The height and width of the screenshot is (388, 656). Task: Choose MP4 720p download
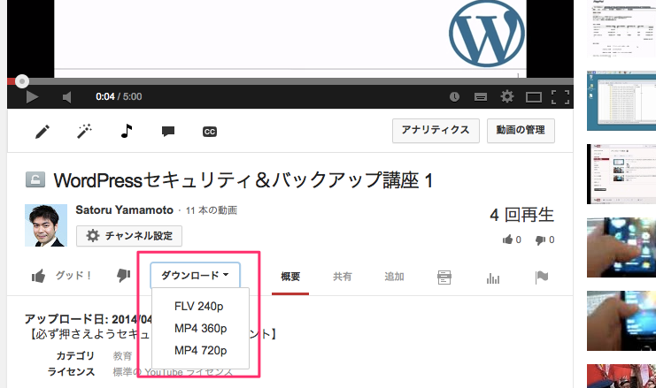pos(201,350)
